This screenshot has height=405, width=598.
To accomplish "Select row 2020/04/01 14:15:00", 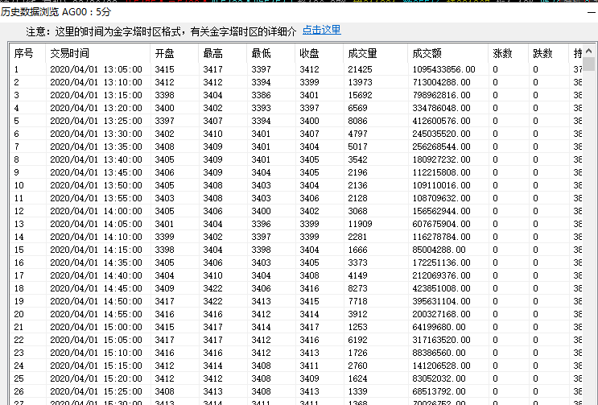I will (x=297, y=250).
